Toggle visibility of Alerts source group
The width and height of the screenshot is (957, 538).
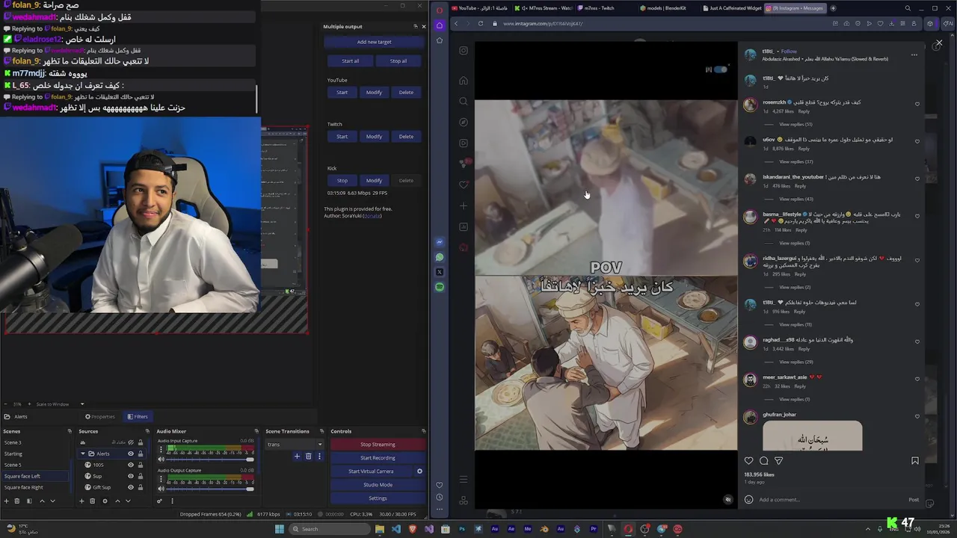point(131,454)
